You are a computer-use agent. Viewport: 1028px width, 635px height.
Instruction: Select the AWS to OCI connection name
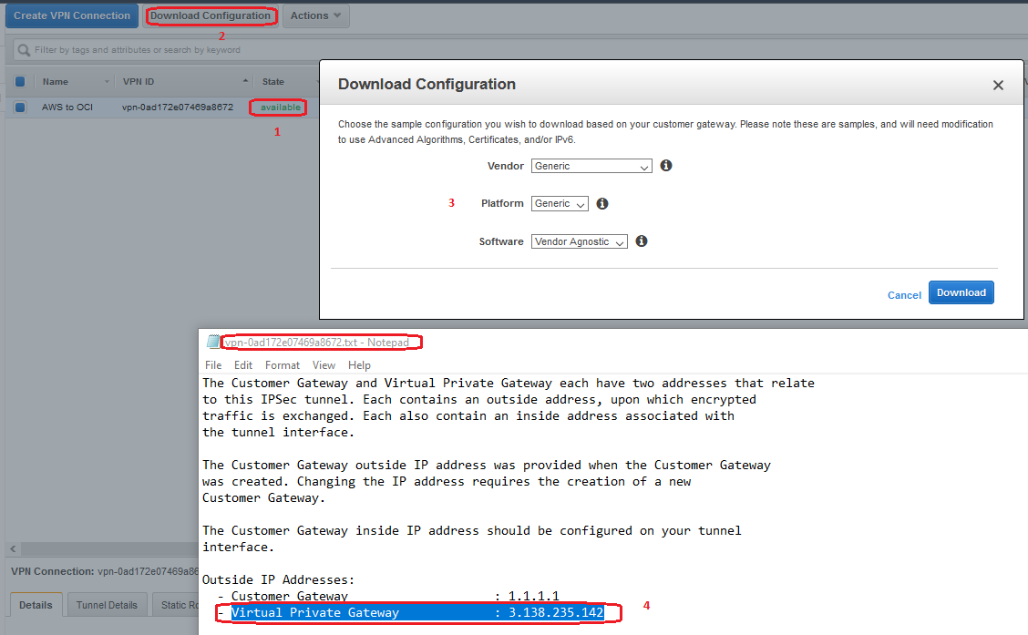[67, 107]
